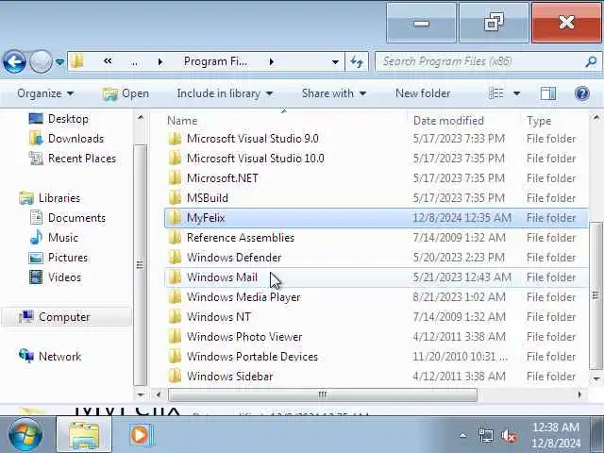This screenshot has width=604, height=453.
Task: Open Documents library
Action: pyautogui.click(x=67, y=218)
